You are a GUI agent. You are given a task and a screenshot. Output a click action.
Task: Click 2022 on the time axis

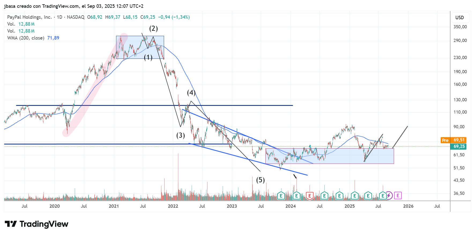click(x=173, y=206)
